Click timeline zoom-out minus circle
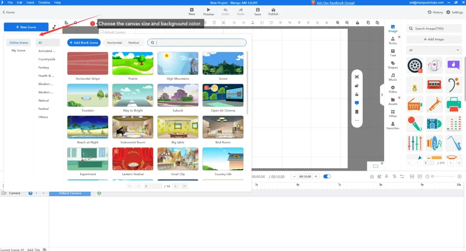Viewport: 466px width, 251px height. 427,176
